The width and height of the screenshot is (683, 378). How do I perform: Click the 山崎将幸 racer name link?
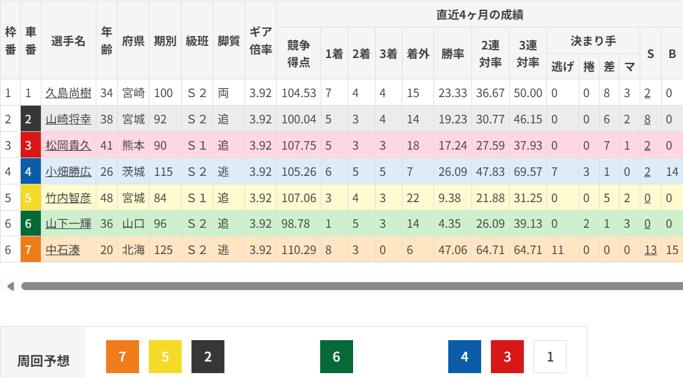pyautogui.click(x=68, y=119)
